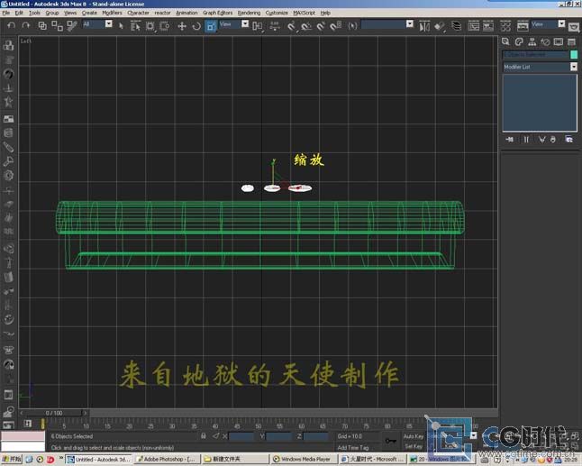Open reference coordinate system View dropdown
The height and width of the screenshot is (466, 582).
(245, 24)
